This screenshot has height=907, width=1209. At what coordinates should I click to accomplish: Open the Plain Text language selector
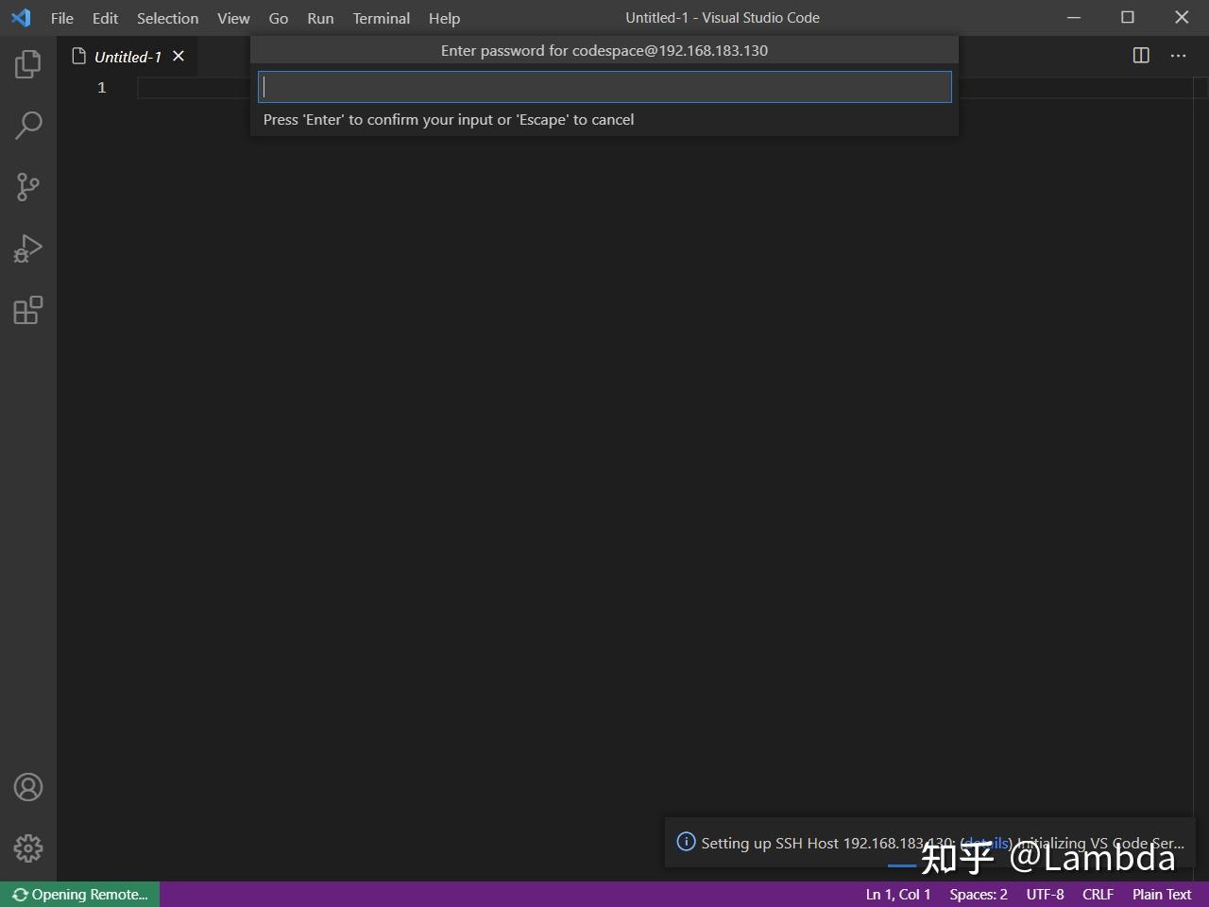coord(1161,894)
